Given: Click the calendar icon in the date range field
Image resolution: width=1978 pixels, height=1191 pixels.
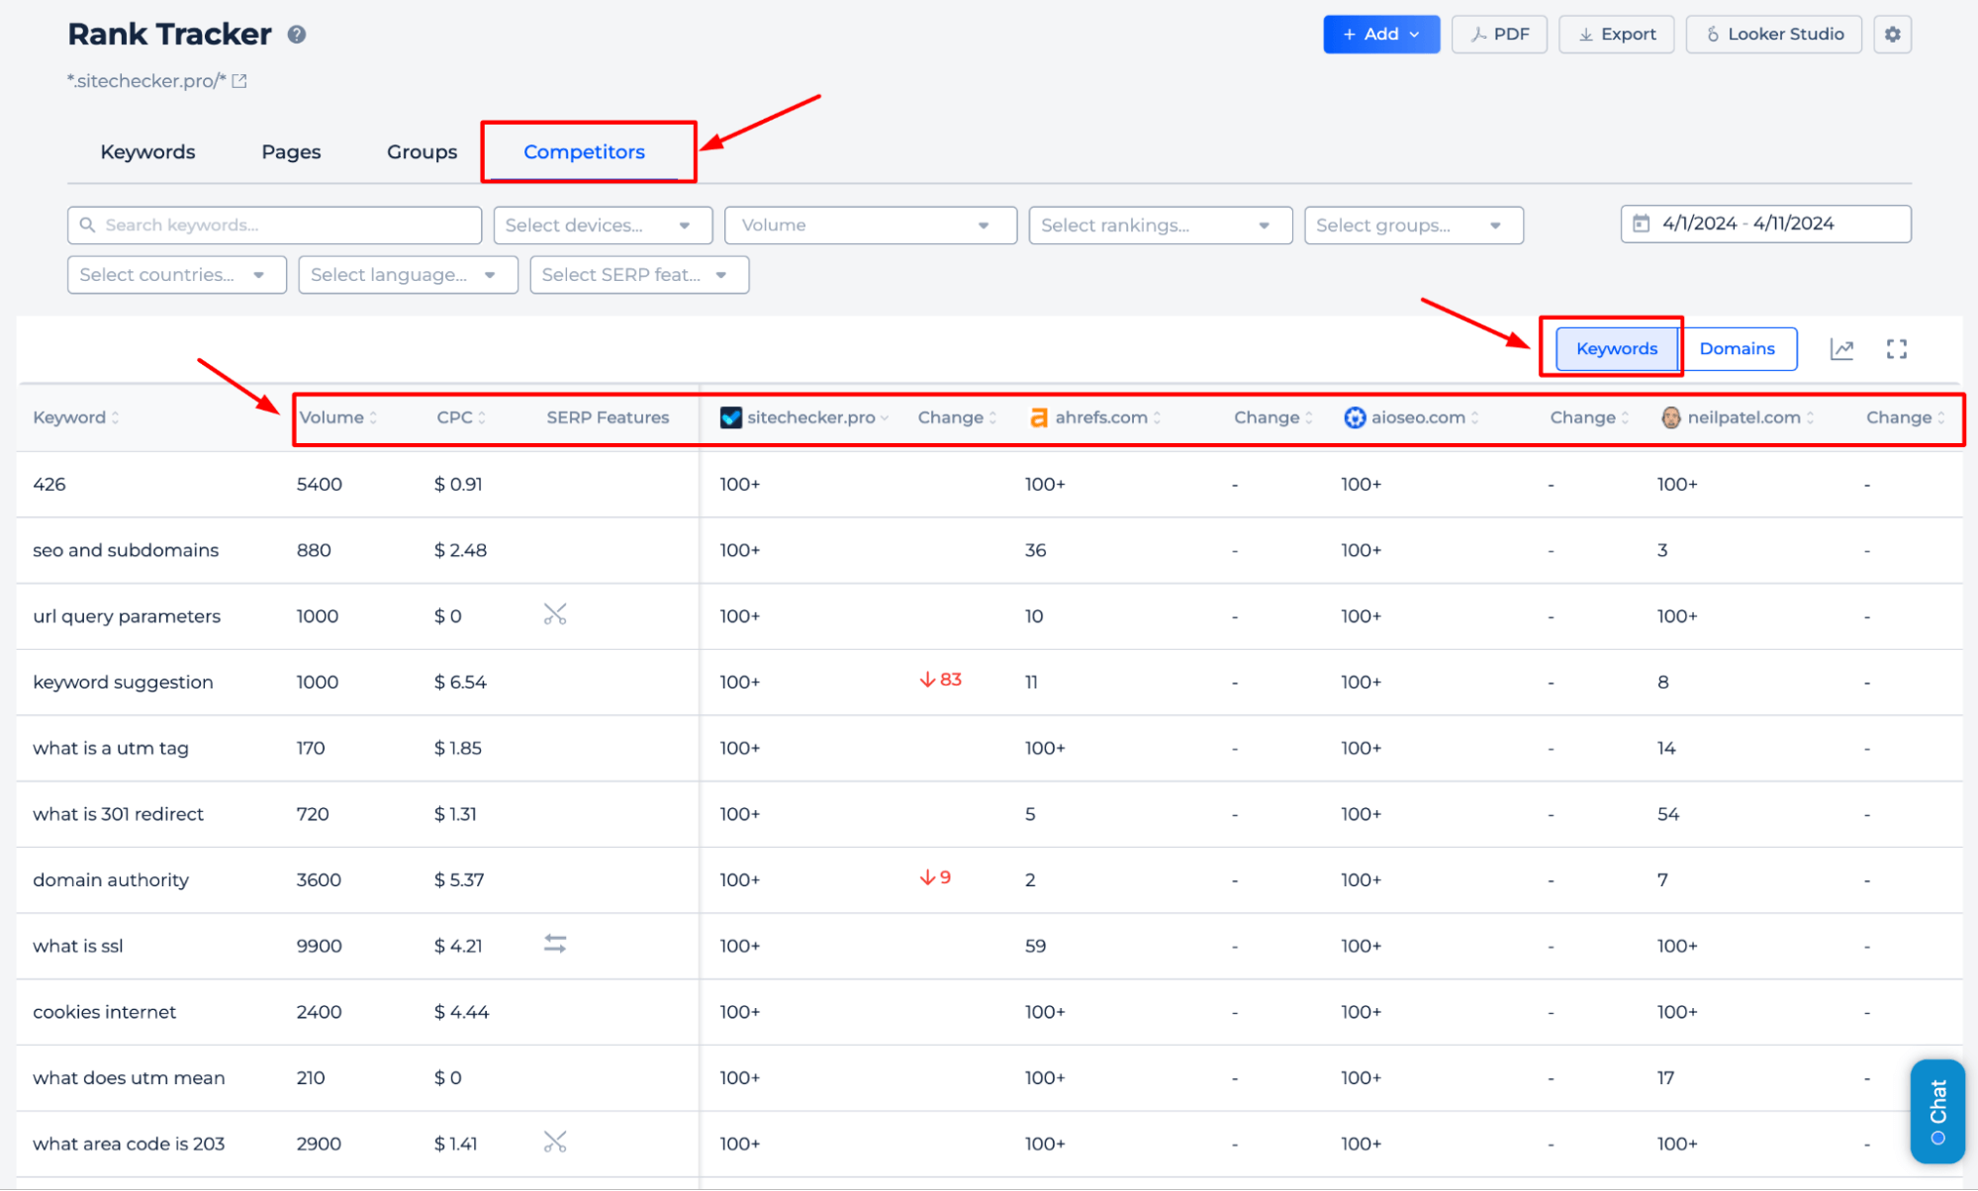Looking at the screenshot, I should click(1641, 224).
